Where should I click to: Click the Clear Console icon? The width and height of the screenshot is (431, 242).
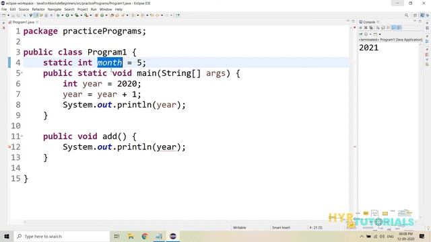coord(378,28)
